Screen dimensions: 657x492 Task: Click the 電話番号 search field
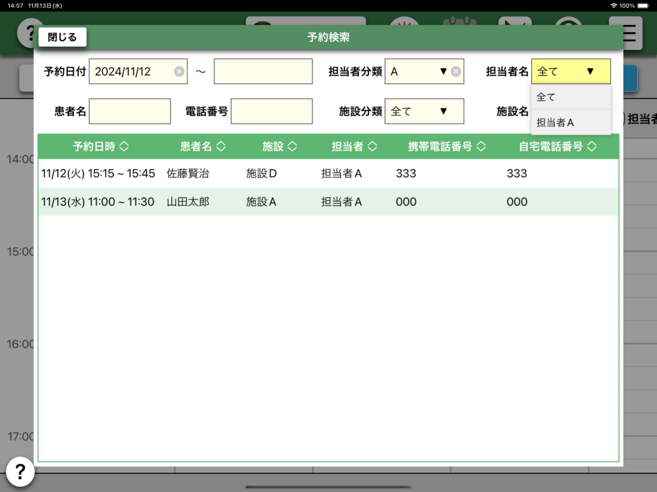[271, 111]
